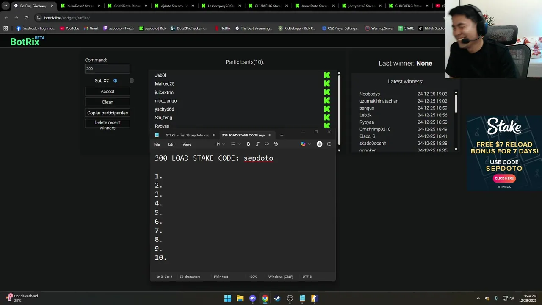Click CLICK HERE on Stake banner

pos(504,178)
